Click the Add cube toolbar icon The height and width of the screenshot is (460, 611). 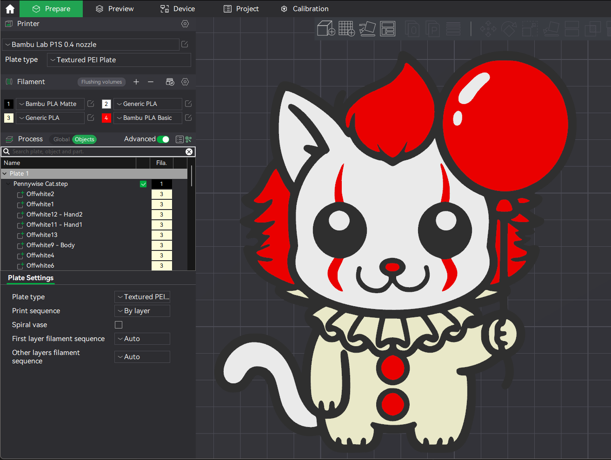[326, 28]
